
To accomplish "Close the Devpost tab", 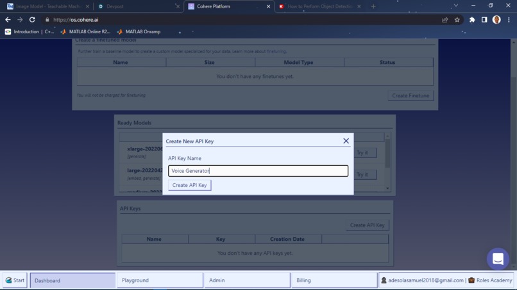I will [x=178, y=6].
